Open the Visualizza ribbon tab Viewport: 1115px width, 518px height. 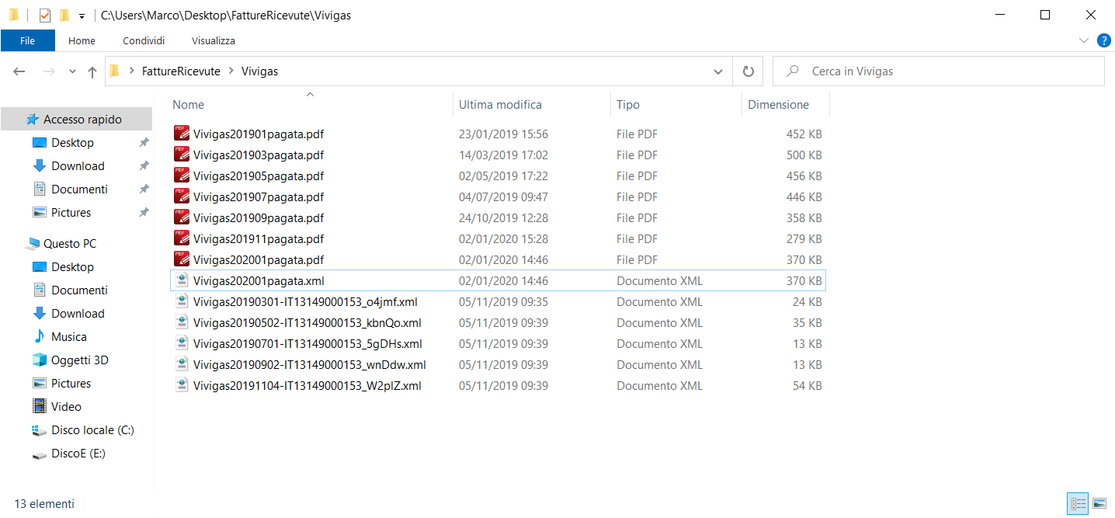214,40
